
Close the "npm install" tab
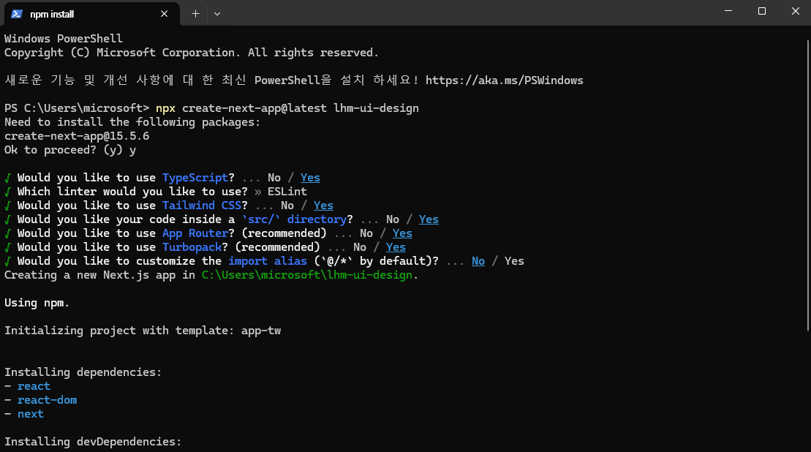[165, 13]
